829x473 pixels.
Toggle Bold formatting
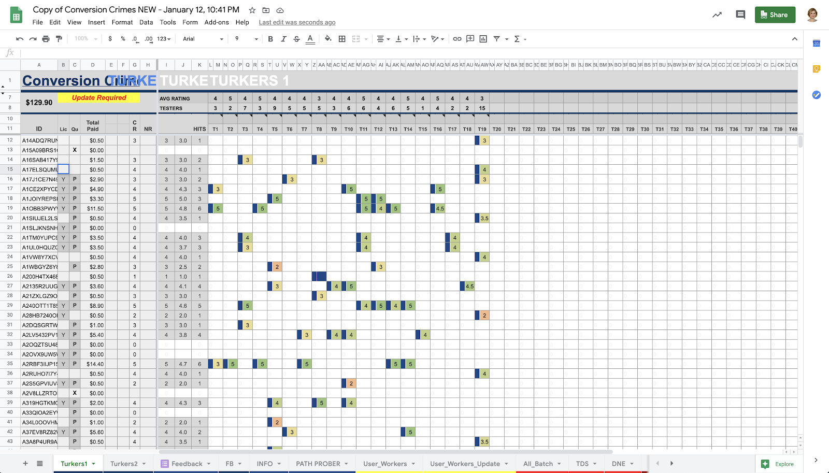point(270,39)
